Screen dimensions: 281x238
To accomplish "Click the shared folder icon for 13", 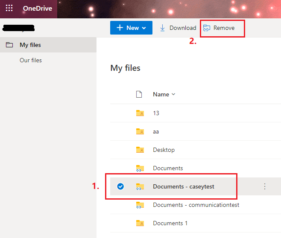I will click(x=140, y=113).
